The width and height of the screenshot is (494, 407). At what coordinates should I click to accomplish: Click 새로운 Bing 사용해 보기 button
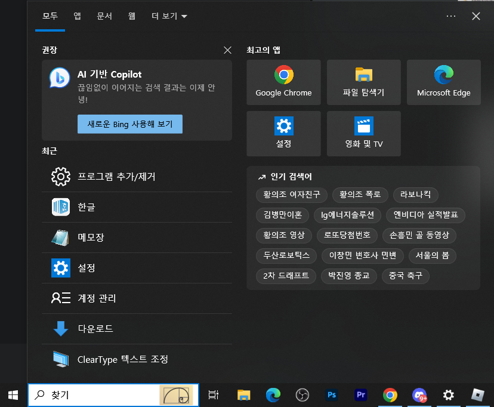point(130,124)
